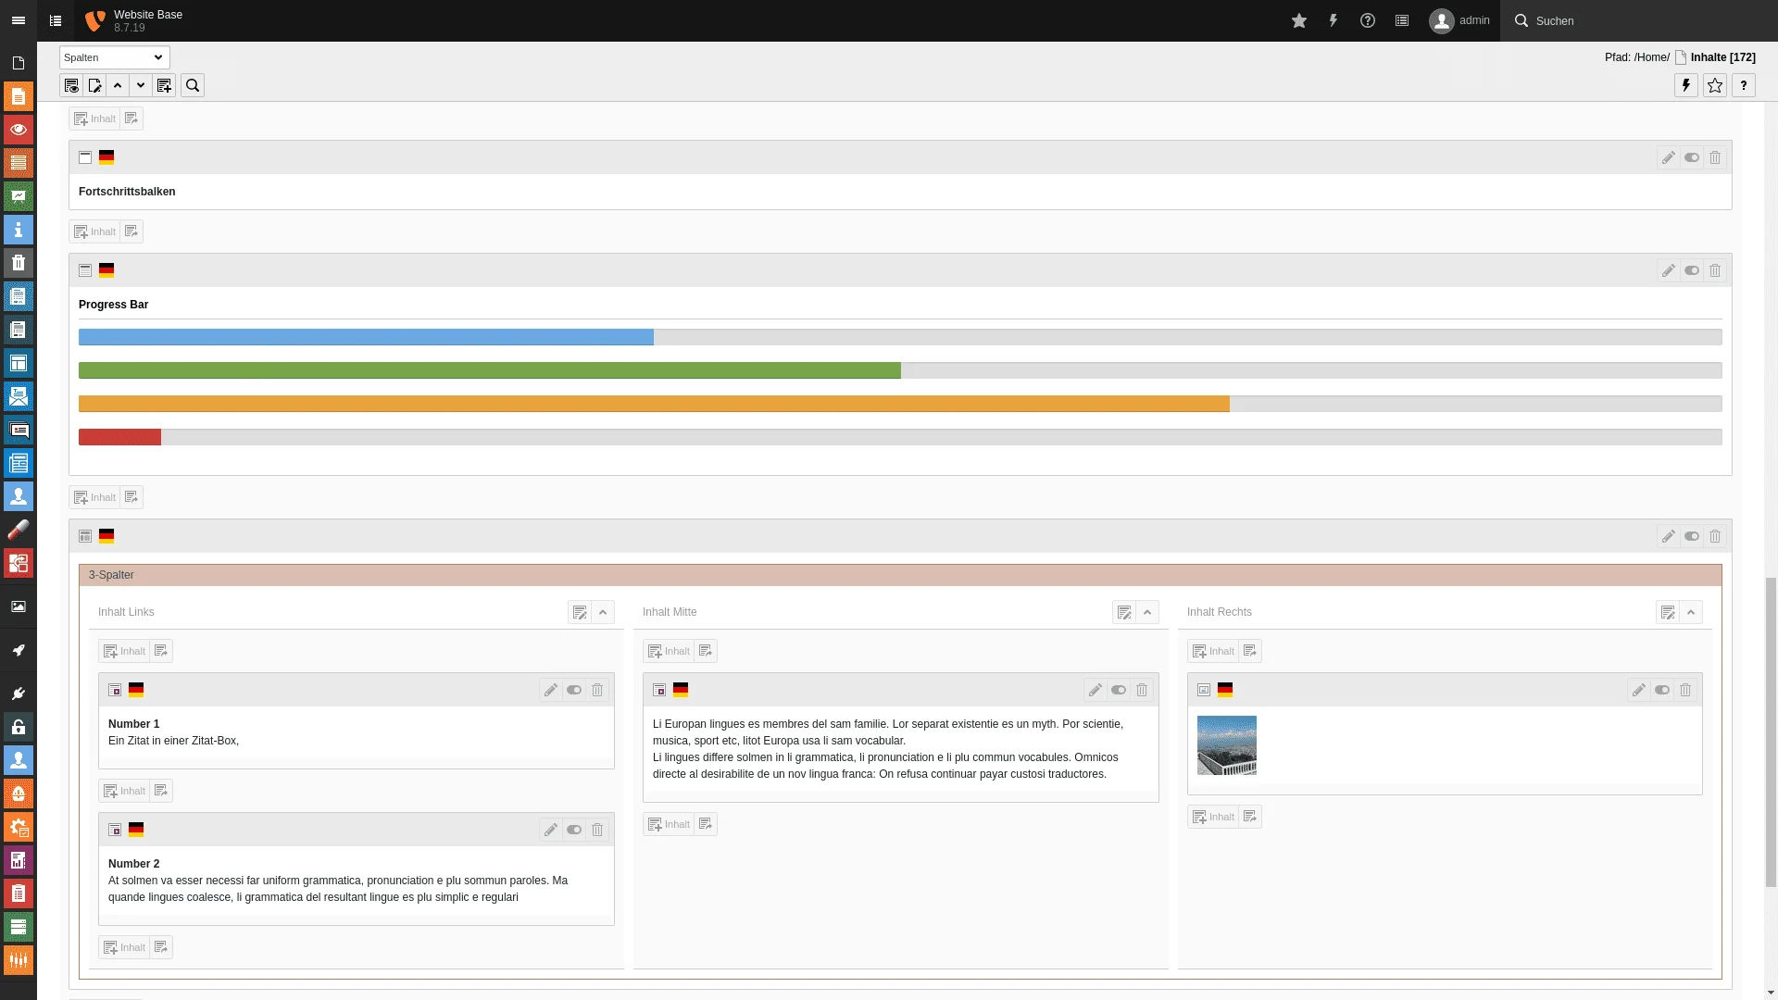Viewport: 1778px width, 1000px height.
Task: Collapse the Inhalt Mitte column
Action: (x=1147, y=612)
